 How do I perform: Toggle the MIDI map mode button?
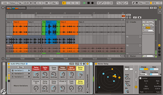(147, 3)
